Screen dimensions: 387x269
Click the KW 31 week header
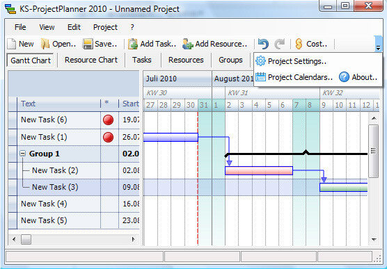pos(272,93)
